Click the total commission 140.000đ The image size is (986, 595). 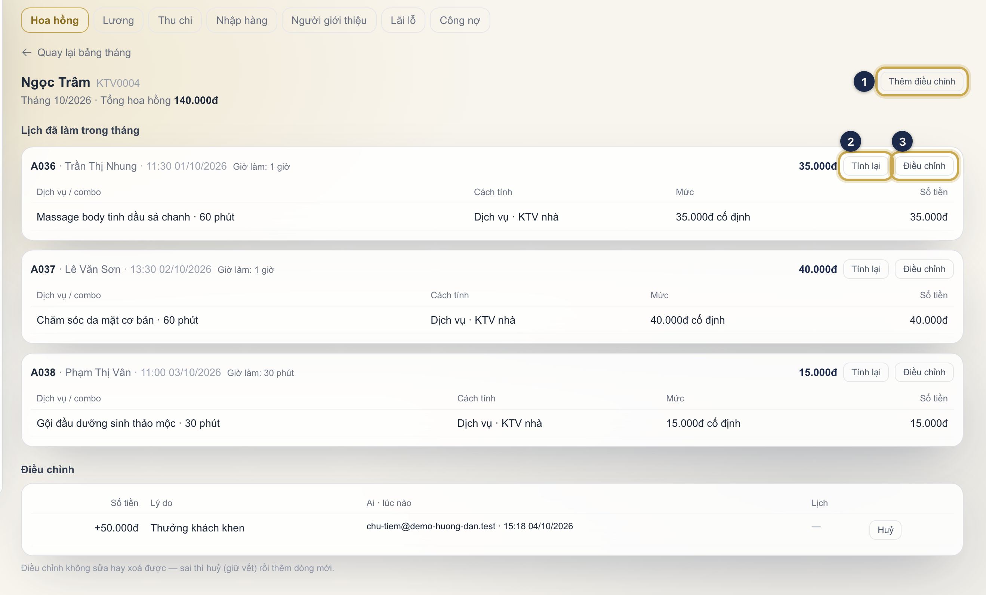point(196,101)
